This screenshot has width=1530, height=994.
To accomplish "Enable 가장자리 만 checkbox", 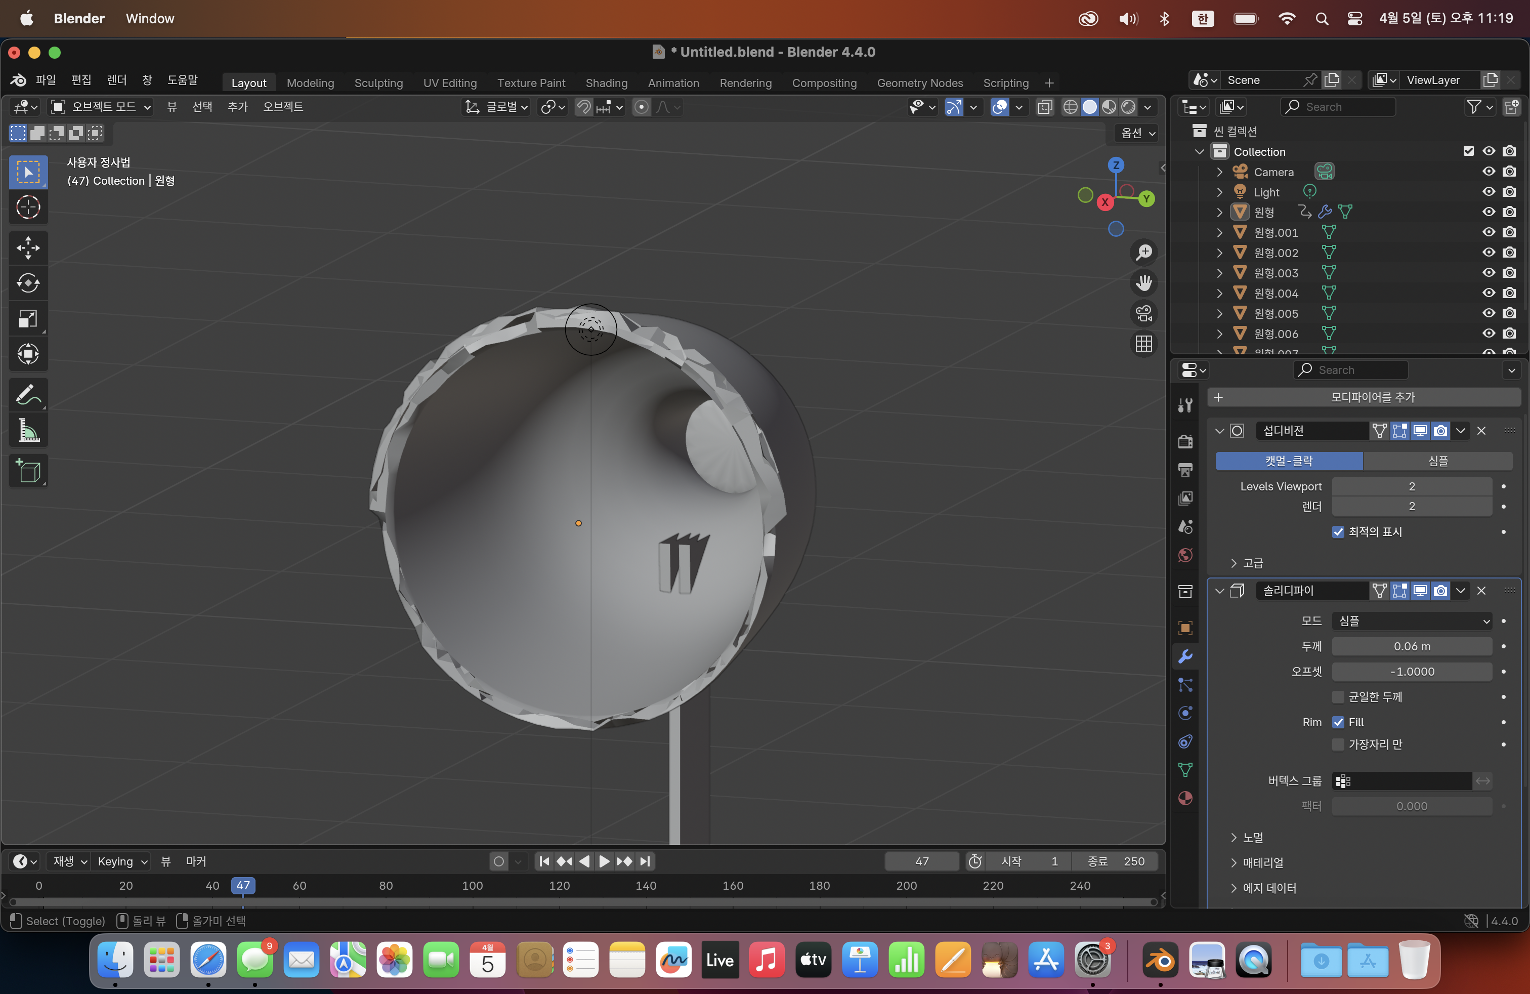I will pos(1338,744).
